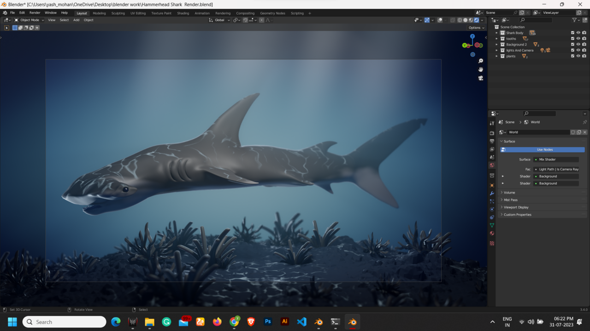Collapse the Surface section in World settings

(502, 141)
